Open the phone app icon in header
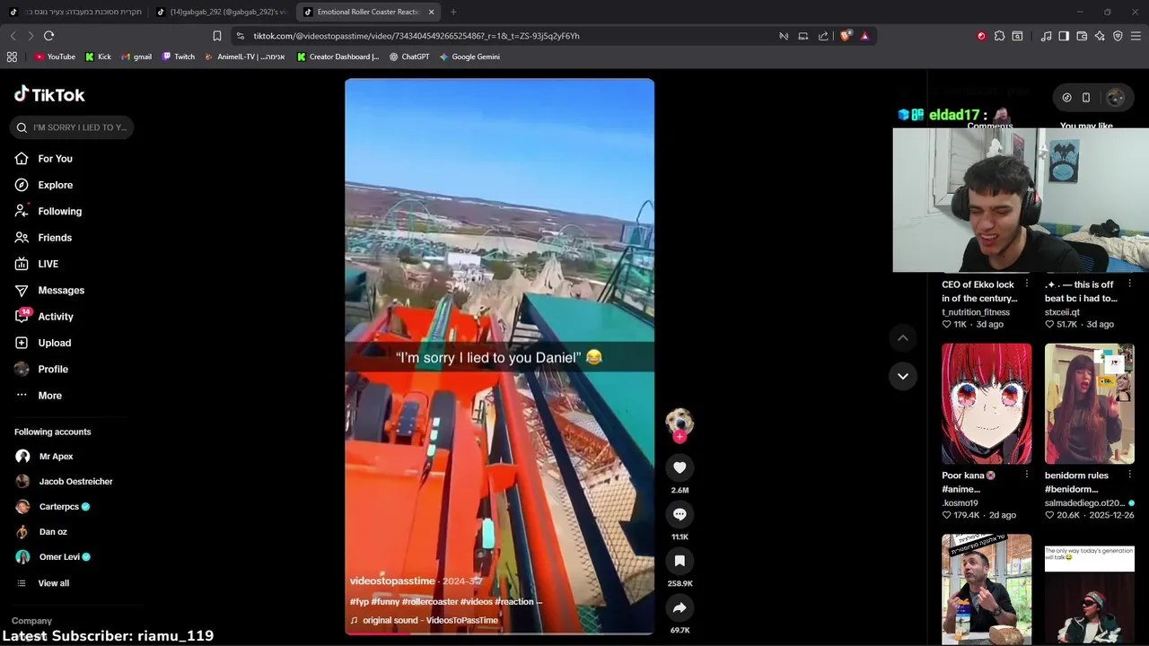The width and height of the screenshot is (1149, 646). 1085,97
